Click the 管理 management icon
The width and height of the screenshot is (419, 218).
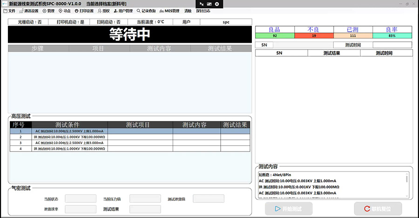click(x=48, y=11)
